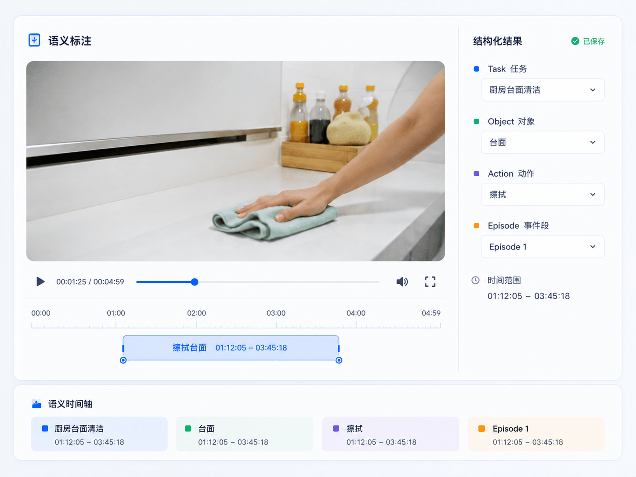The height and width of the screenshot is (477, 636).
Task: Click the segment's right boundary handle
Action: click(x=339, y=360)
